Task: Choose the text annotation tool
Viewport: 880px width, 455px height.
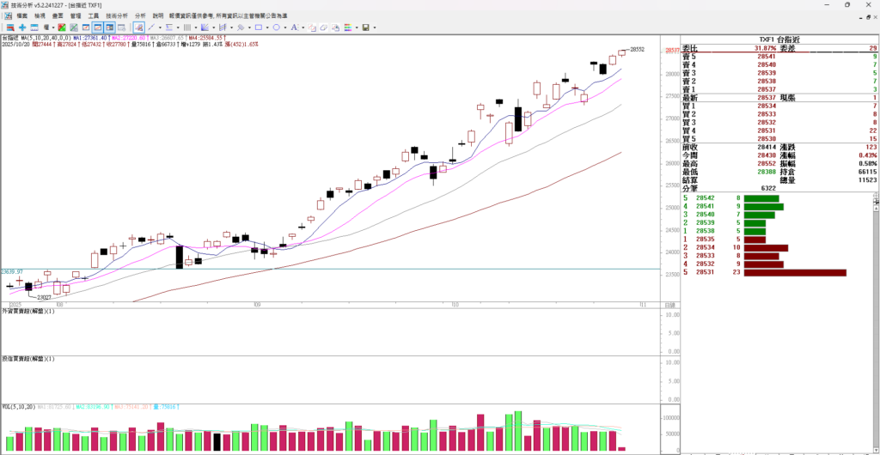Action: click(x=293, y=27)
